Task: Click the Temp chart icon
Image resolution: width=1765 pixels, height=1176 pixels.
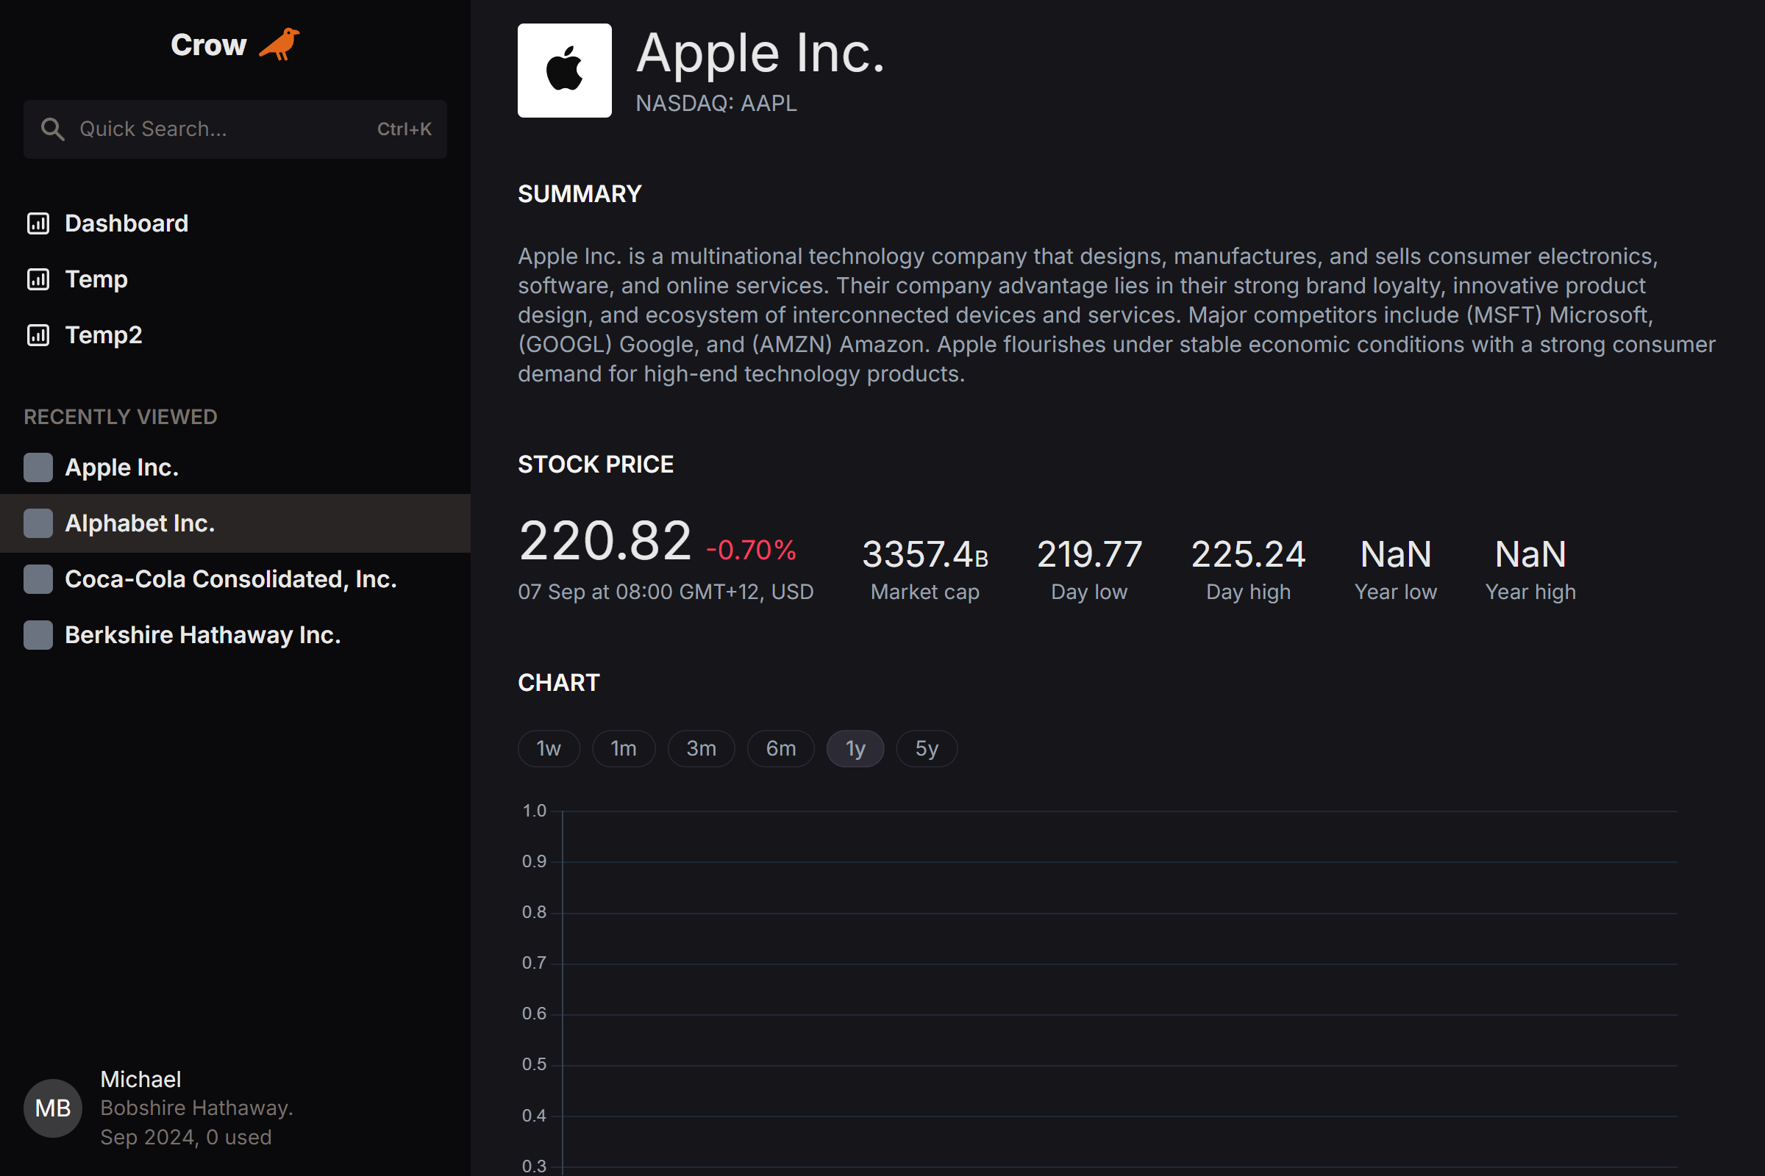Action: (38, 279)
